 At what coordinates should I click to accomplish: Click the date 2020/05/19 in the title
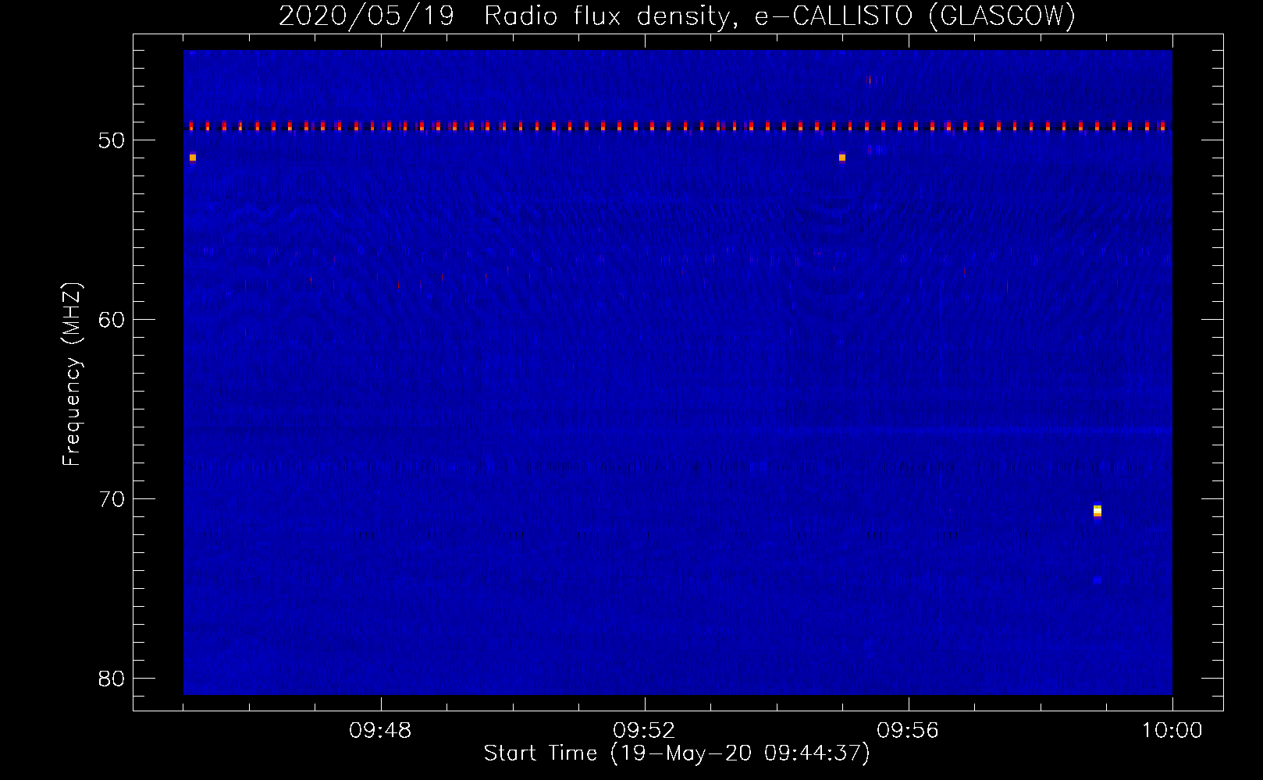click(x=366, y=16)
